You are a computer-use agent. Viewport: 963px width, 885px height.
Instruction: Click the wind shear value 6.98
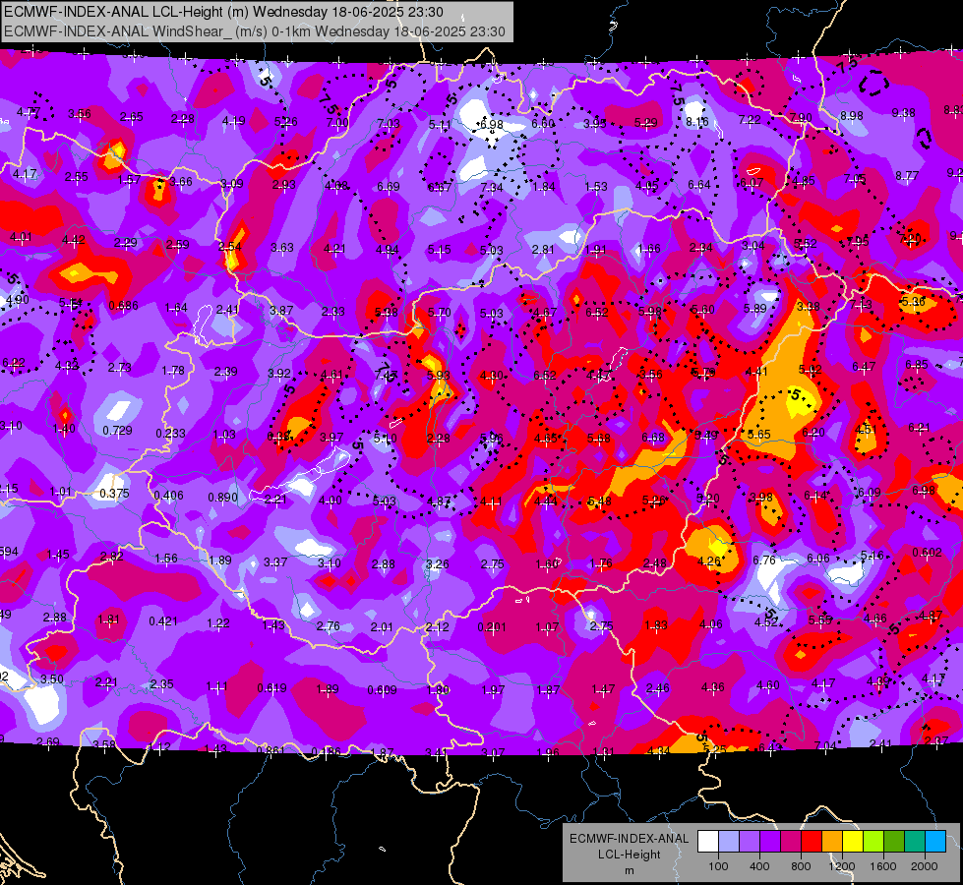[x=491, y=125]
